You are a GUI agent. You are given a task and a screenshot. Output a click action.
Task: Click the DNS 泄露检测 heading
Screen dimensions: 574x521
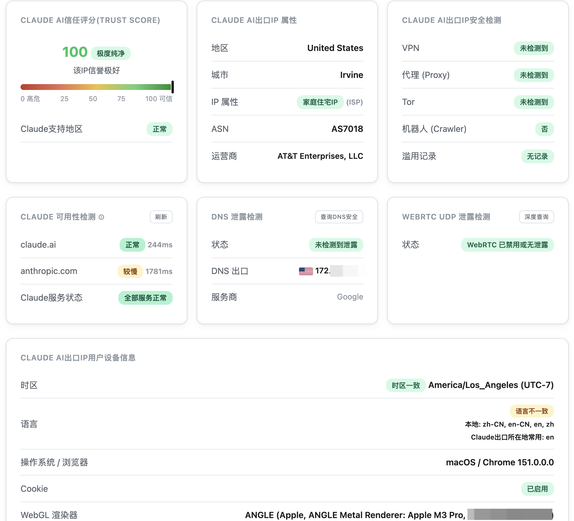(x=237, y=217)
